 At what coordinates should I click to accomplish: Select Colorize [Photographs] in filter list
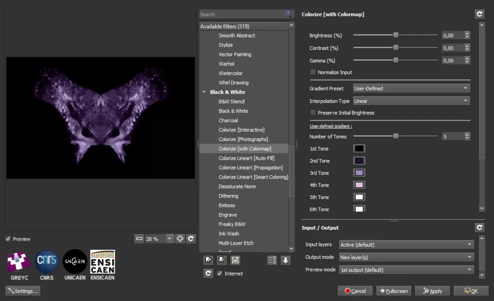243,139
